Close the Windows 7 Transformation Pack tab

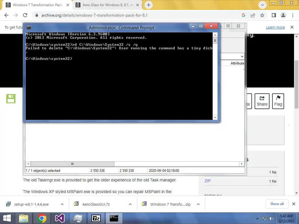pyautogui.click(x=67, y=5)
